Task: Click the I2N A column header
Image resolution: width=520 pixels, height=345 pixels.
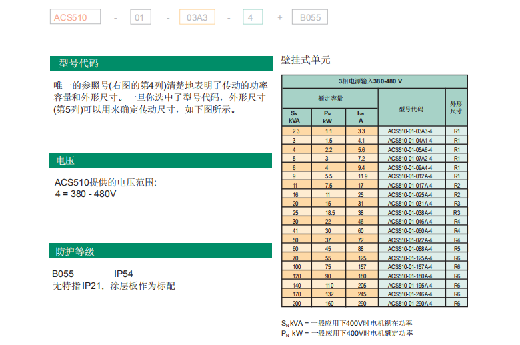Action: click(361, 117)
